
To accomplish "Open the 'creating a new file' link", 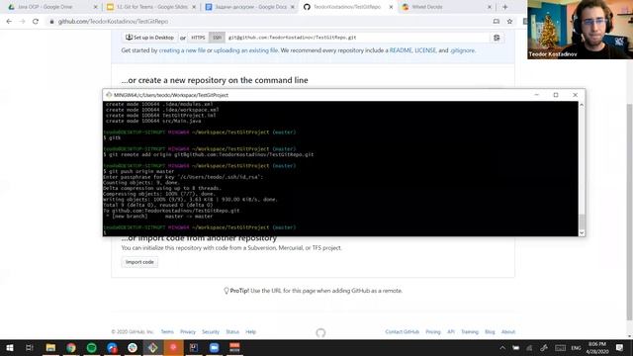I will click(x=182, y=50).
